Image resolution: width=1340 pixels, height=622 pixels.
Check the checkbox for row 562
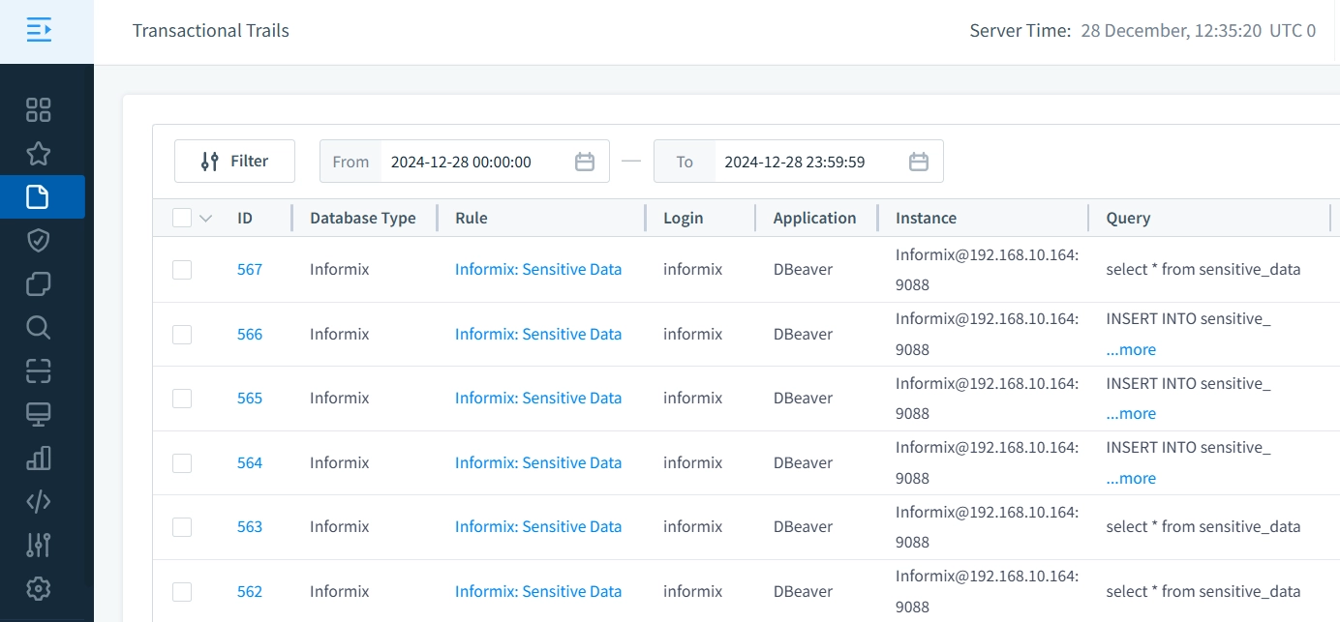pyautogui.click(x=182, y=592)
